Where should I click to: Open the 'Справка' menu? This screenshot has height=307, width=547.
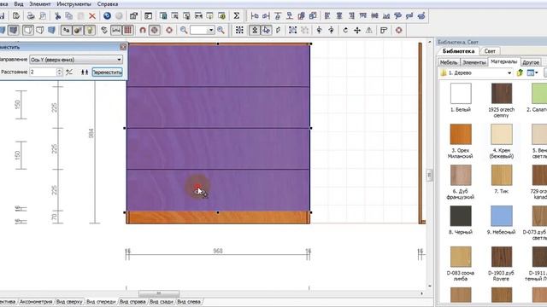click(x=108, y=4)
